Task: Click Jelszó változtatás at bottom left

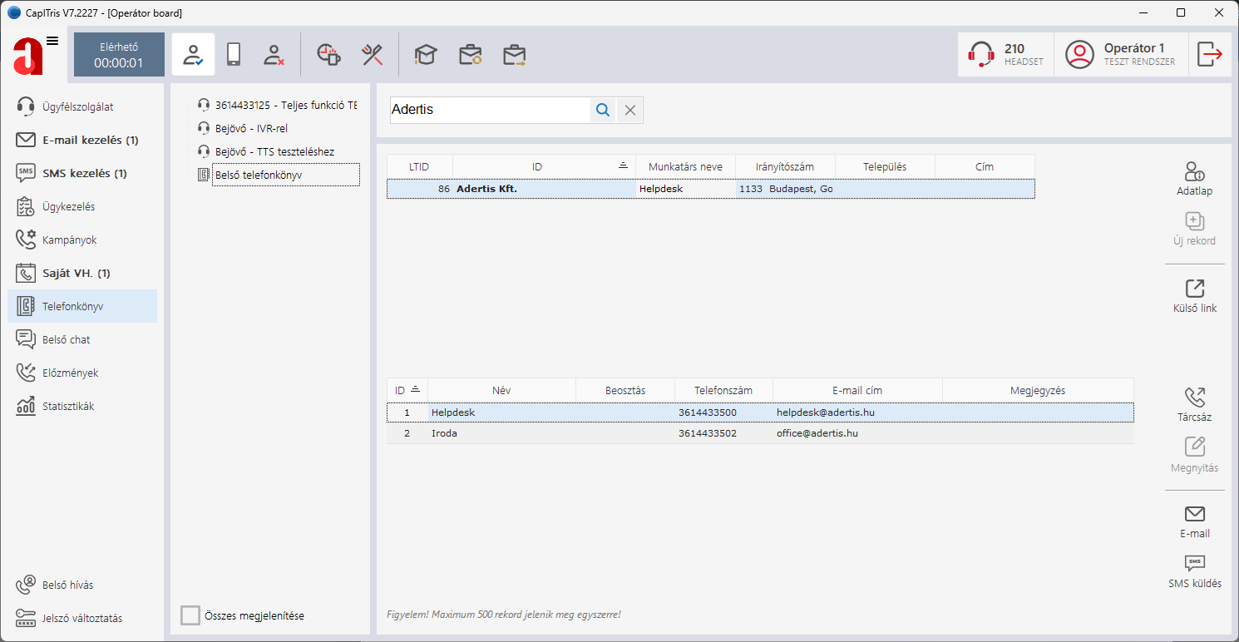Action: point(81,618)
